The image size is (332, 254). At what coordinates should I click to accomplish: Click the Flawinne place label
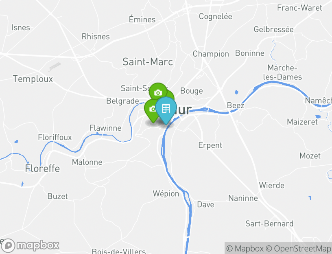[105, 128]
